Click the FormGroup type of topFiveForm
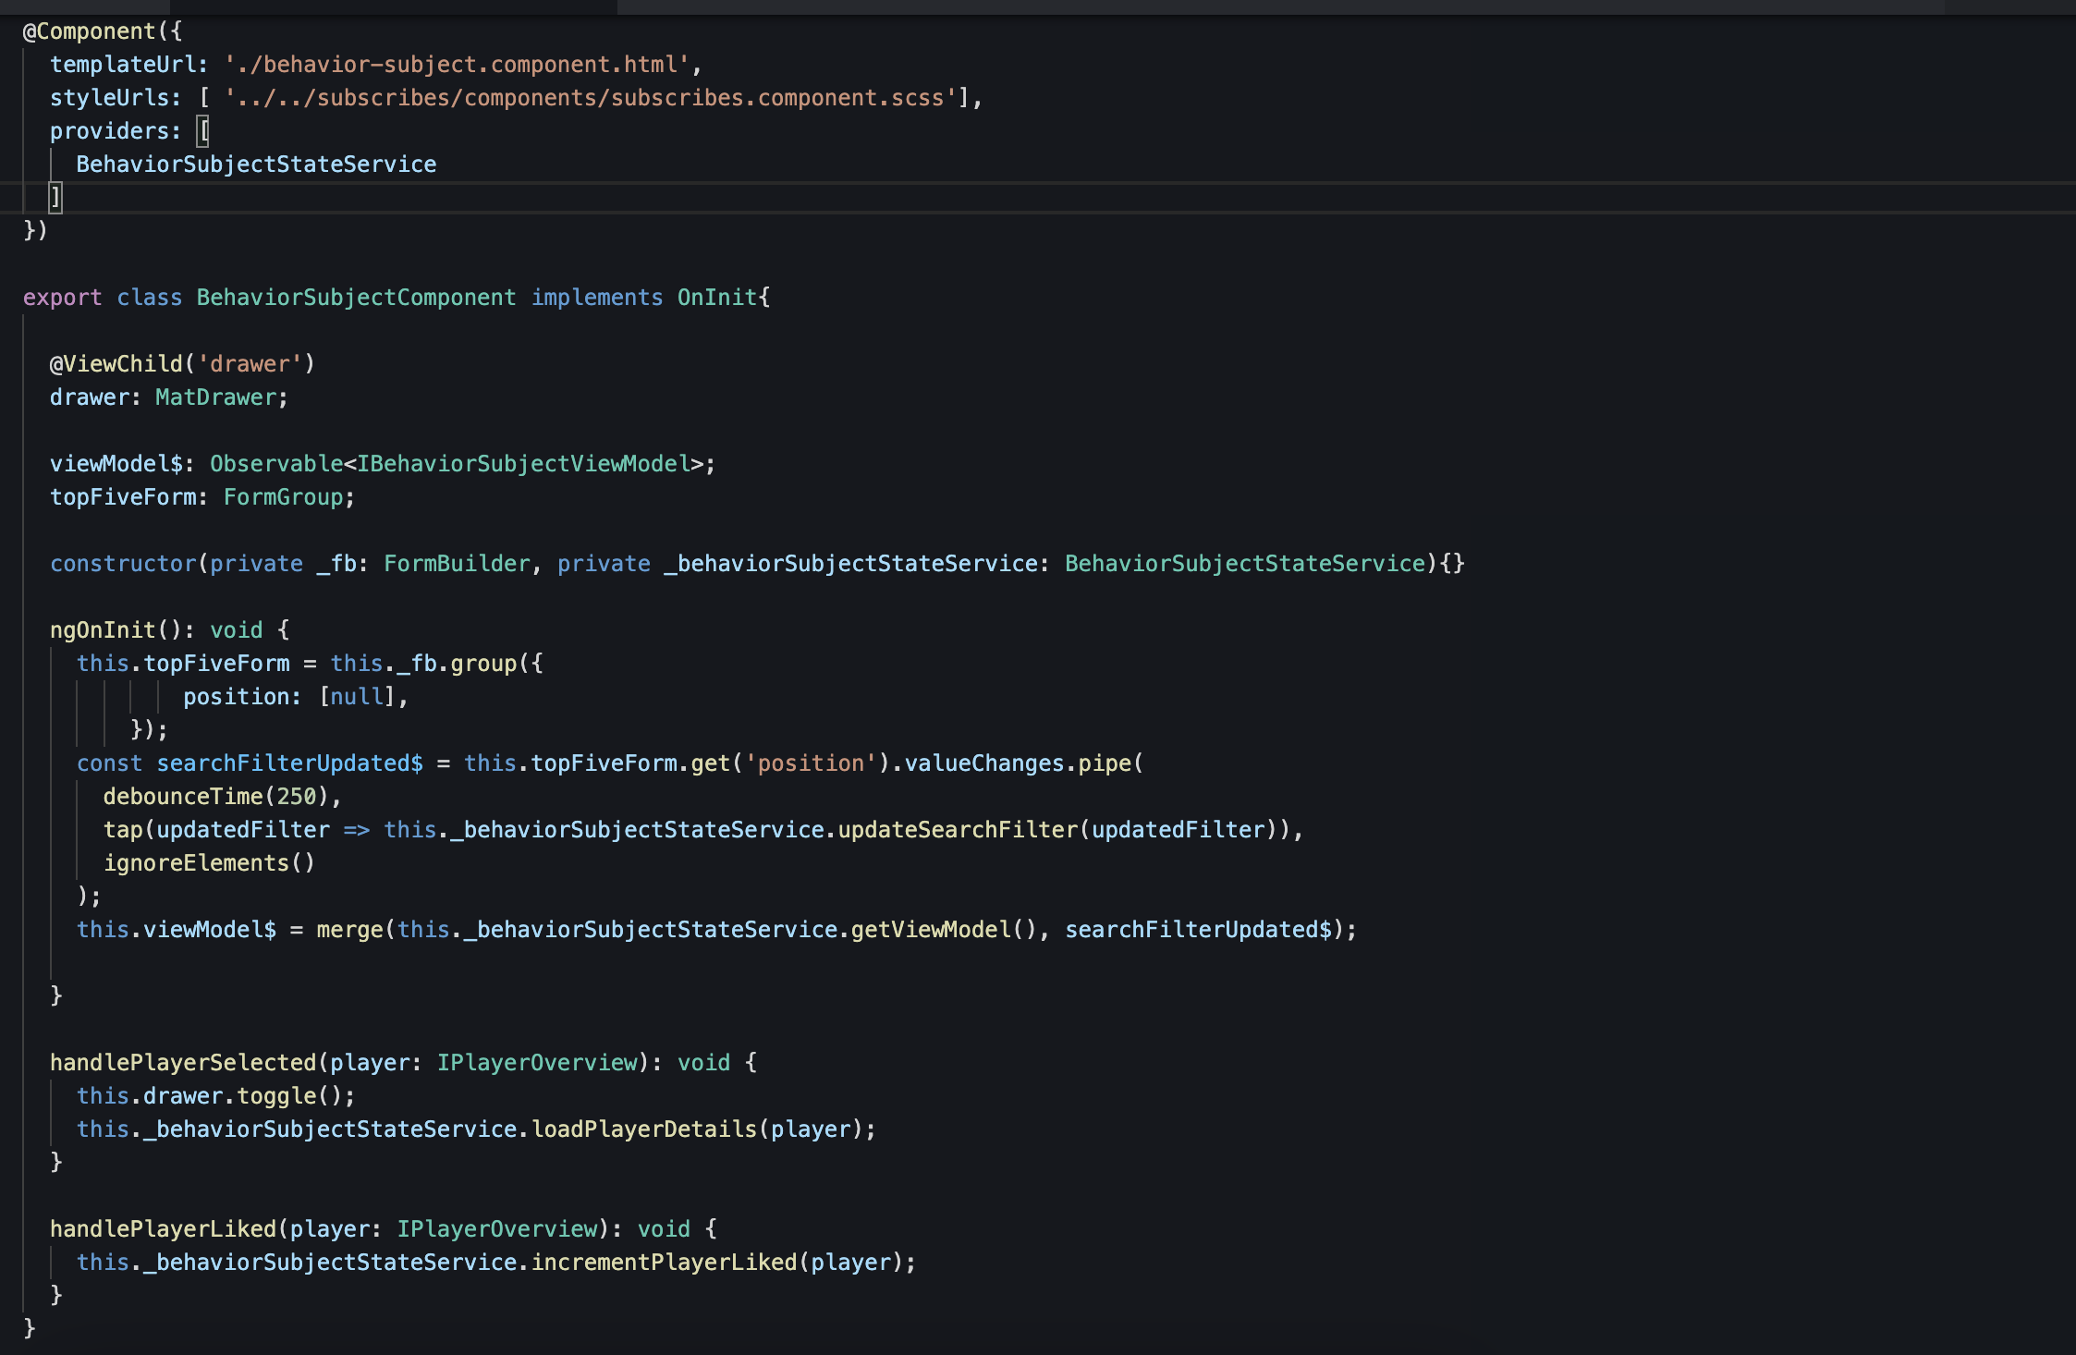The image size is (2076, 1355). pyautogui.click(x=283, y=497)
